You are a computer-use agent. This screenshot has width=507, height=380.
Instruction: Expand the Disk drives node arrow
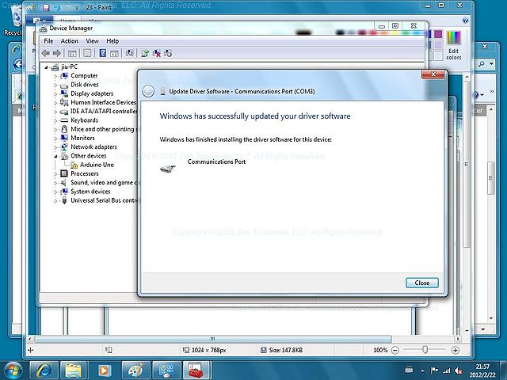pyautogui.click(x=55, y=85)
